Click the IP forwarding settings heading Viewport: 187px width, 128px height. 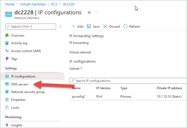(86, 36)
